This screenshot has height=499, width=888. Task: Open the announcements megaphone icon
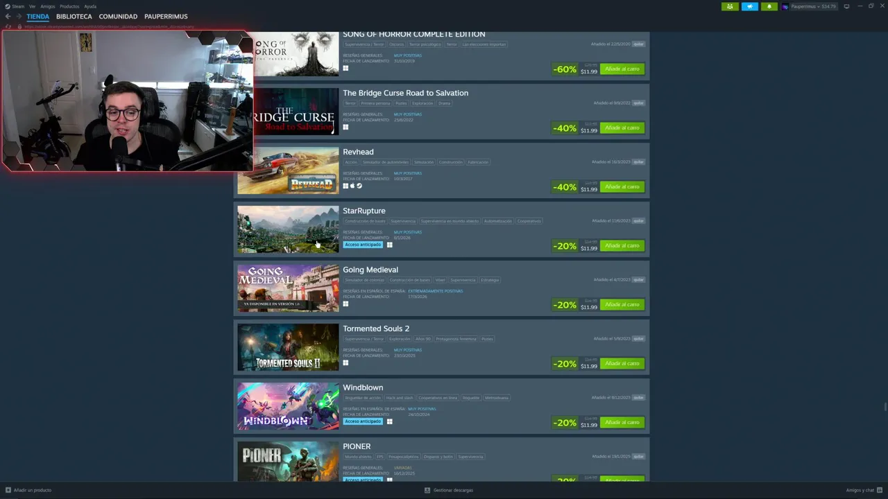[749, 6]
